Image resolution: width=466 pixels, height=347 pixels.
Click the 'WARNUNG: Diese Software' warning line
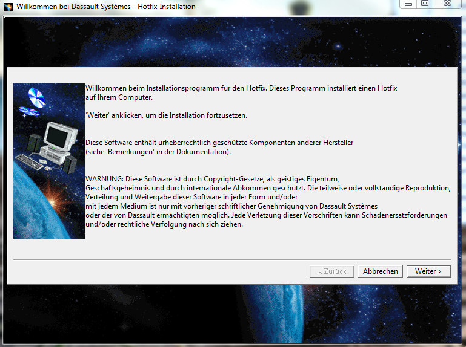pyautogui.click(x=212, y=179)
